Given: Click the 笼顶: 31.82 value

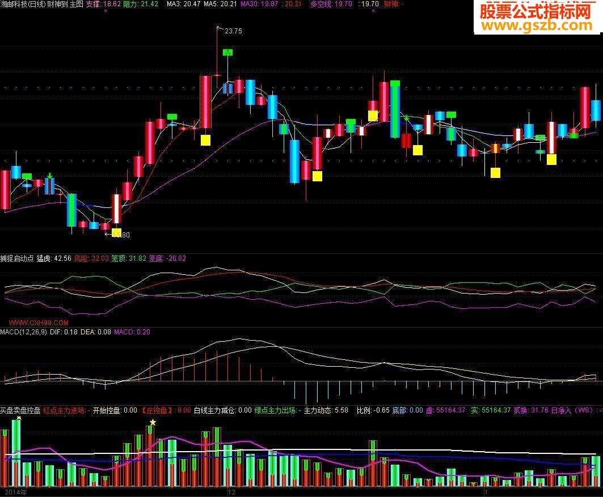Looking at the screenshot, I should 129,258.
